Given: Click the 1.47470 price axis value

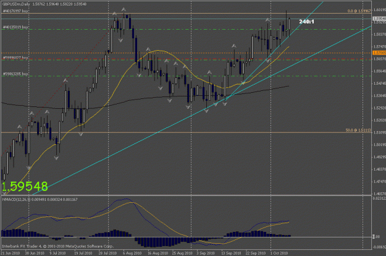Looking at the screenshot, I should coord(380,182).
